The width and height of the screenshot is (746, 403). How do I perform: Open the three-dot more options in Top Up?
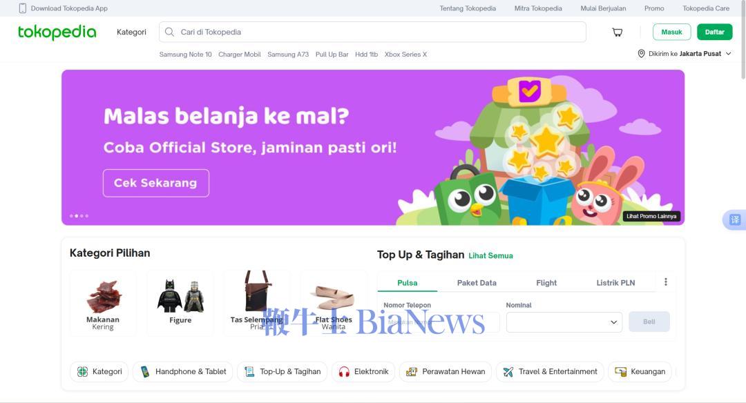[666, 282]
